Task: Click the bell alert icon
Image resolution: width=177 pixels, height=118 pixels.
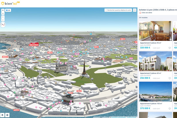Action: point(140,13)
